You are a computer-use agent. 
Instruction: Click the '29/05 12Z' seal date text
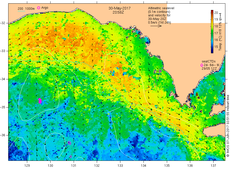[209, 68]
